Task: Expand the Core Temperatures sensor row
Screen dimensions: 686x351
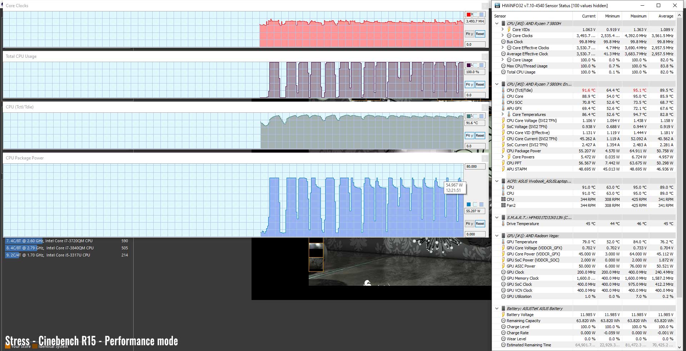Action: click(503, 115)
